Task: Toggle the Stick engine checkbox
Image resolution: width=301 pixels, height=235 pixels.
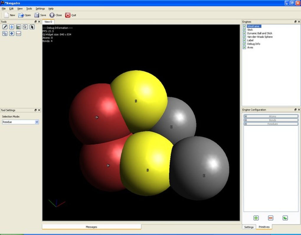Action: point(244,30)
